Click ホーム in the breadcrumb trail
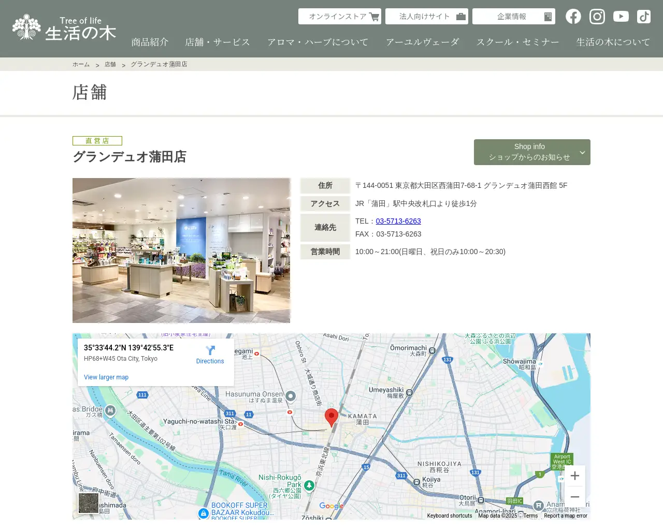Image resolution: width=663 pixels, height=530 pixels. click(81, 64)
